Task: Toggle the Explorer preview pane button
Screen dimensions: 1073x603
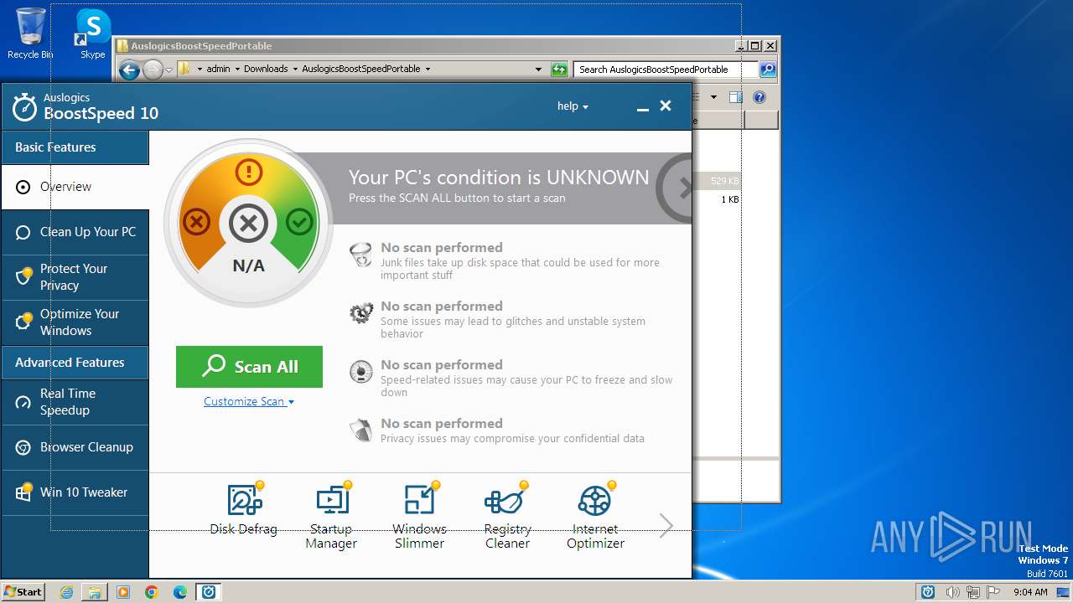Action: 735,97
